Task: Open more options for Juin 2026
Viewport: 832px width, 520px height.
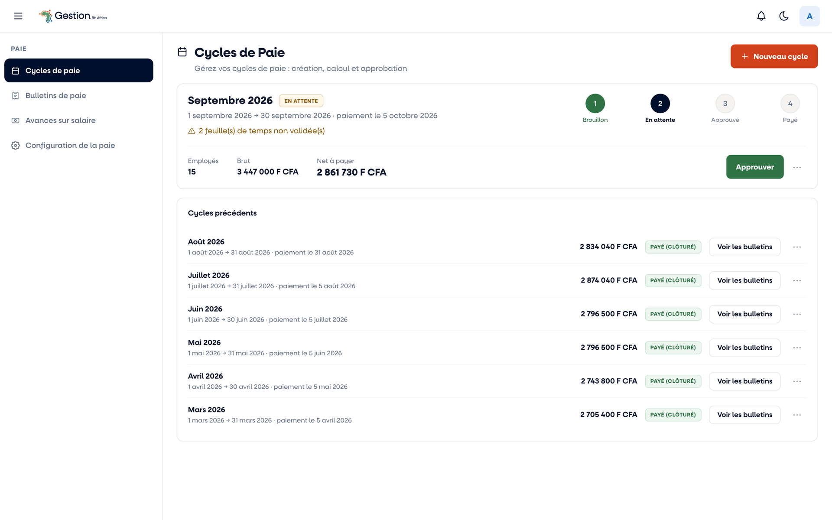Action: (797, 314)
